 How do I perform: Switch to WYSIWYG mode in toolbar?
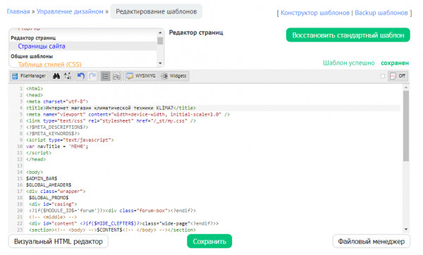(141, 76)
